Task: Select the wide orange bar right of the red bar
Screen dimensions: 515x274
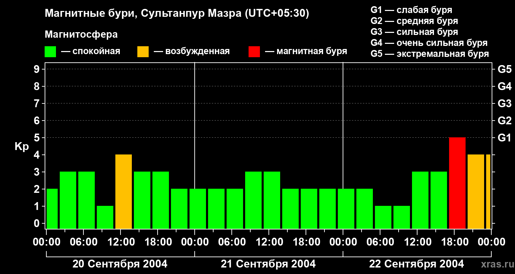Action: (x=476, y=192)
